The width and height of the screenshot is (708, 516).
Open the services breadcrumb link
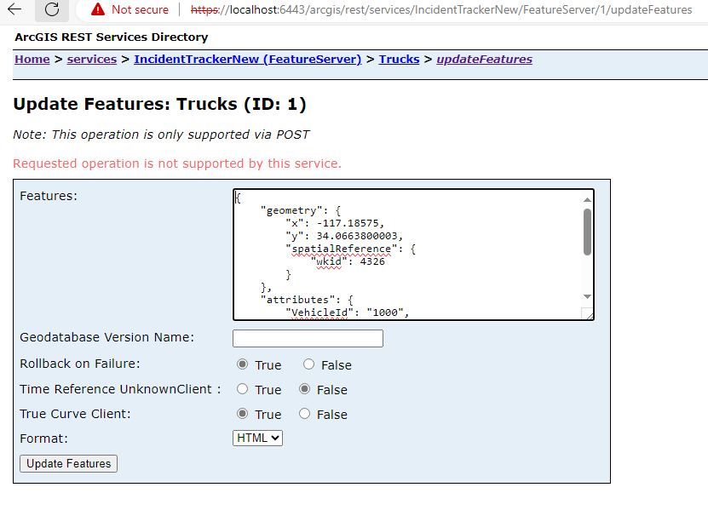pyautogui.click(x=91, y=59)
